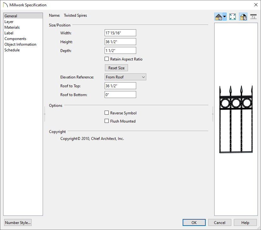
Task: Click the refresh preview icon
Action: pos(253,16)
